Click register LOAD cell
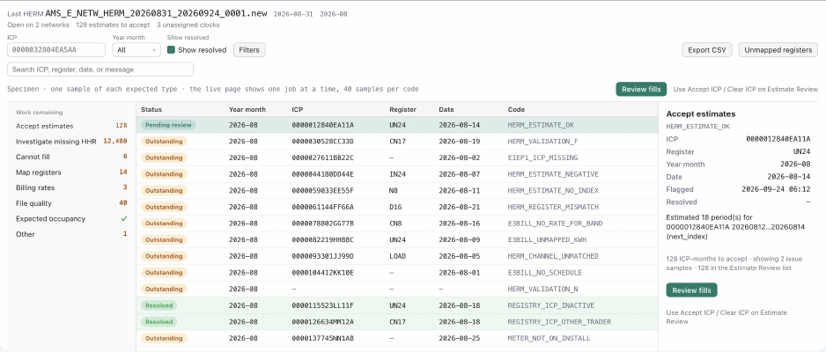The width and height of the screenshot is (826, 352). 397,256
